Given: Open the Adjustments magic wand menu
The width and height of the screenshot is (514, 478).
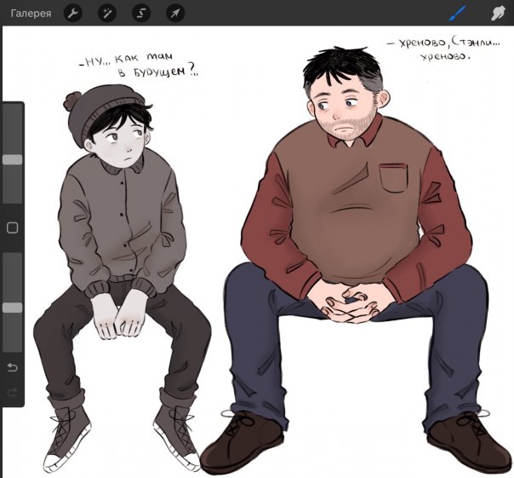Looking at the screenshot, I should point(107,13).
